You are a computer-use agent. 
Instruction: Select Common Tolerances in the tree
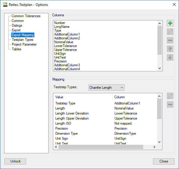pos(26,16)
